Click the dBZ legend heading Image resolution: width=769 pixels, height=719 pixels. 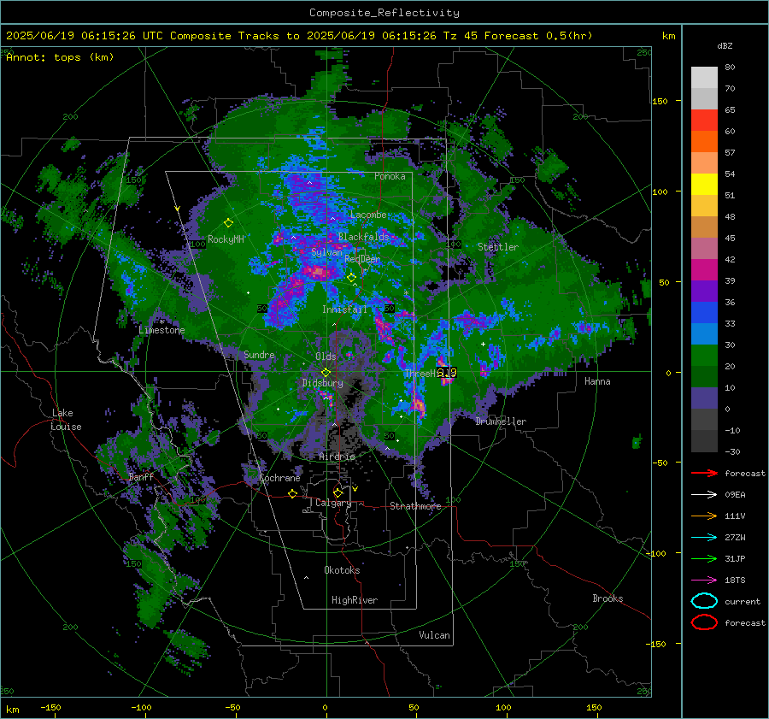[725, 45]
